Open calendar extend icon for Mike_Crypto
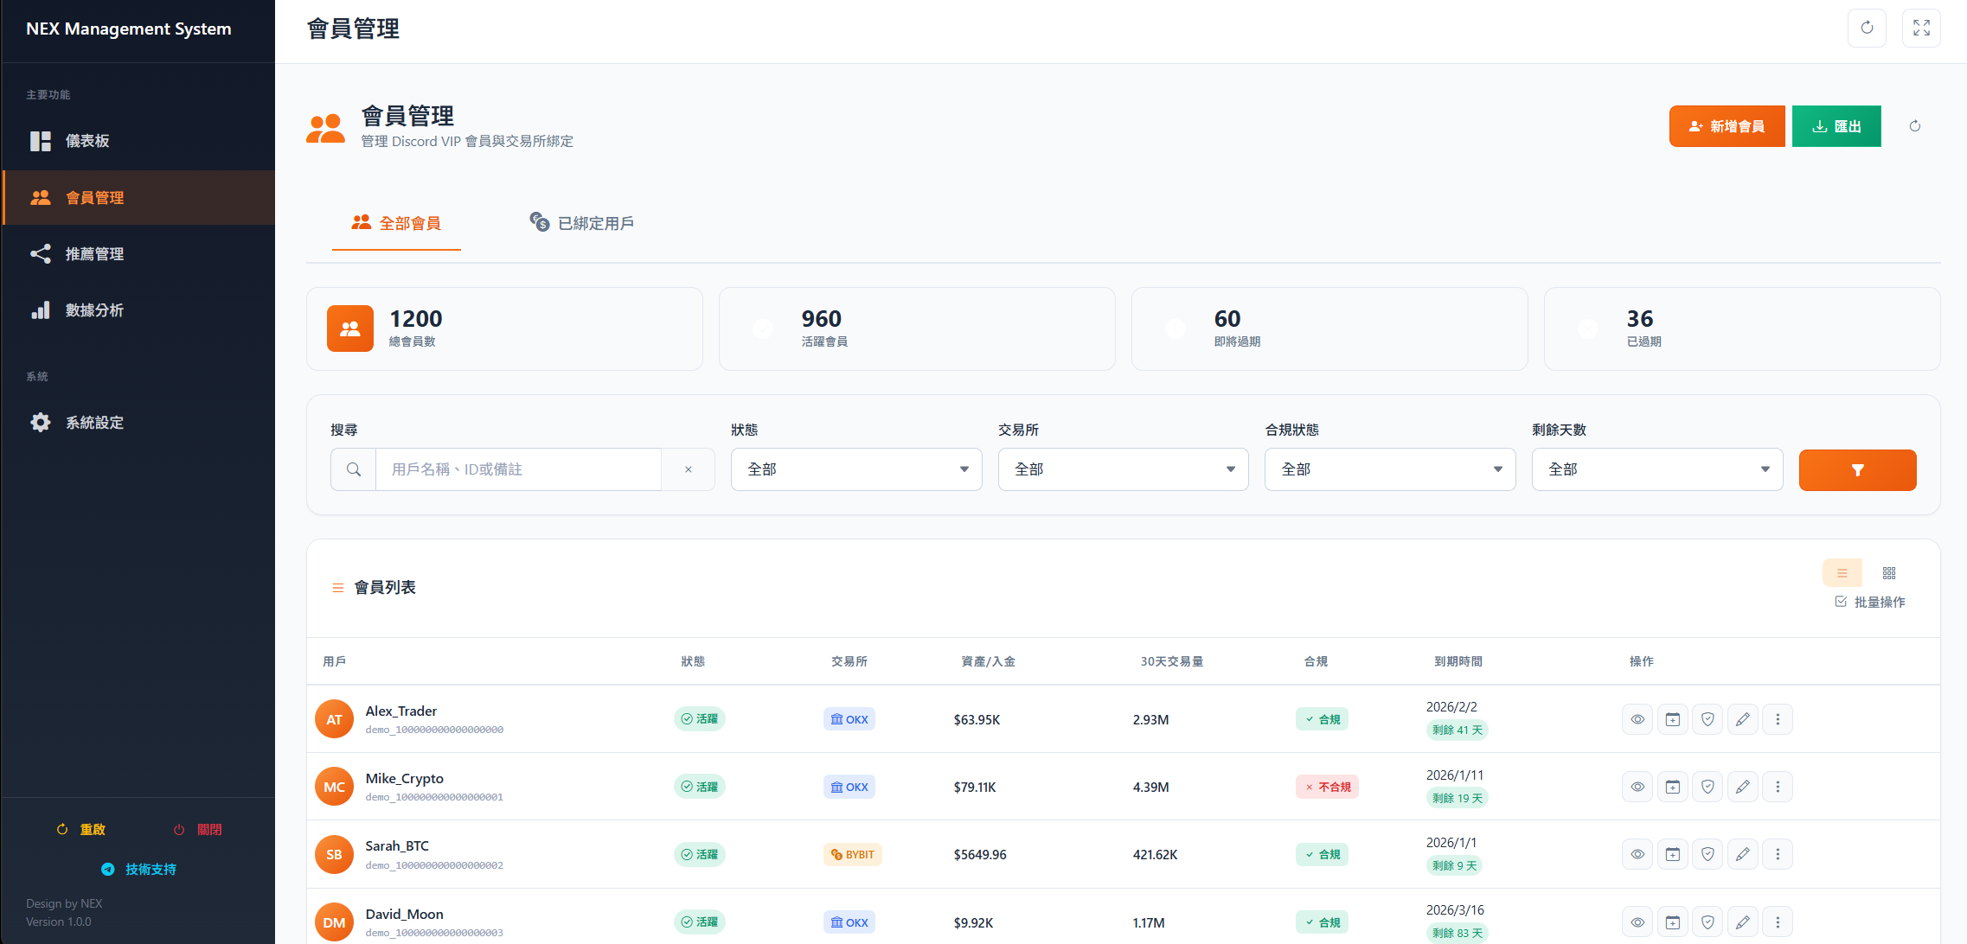 click(1673, 787)
